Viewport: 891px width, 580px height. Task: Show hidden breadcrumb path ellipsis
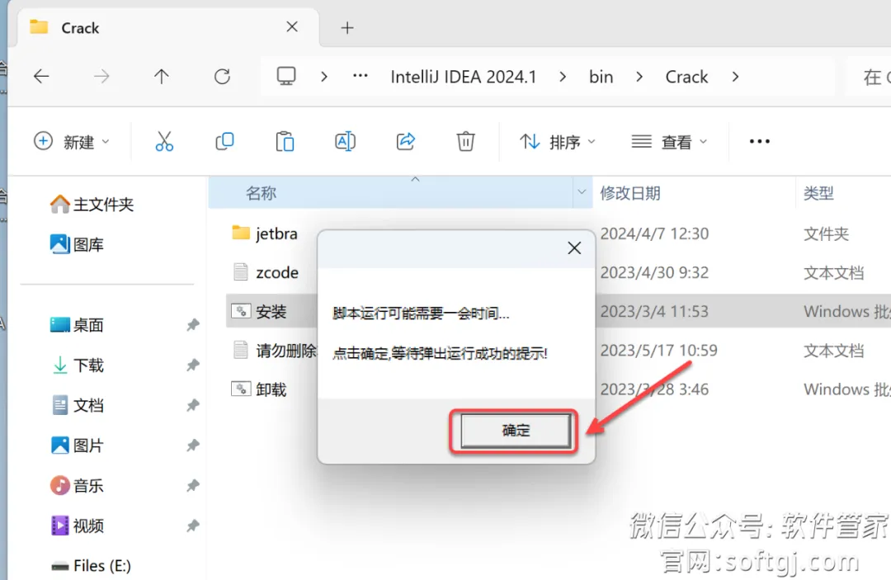[x=361, y=76]
